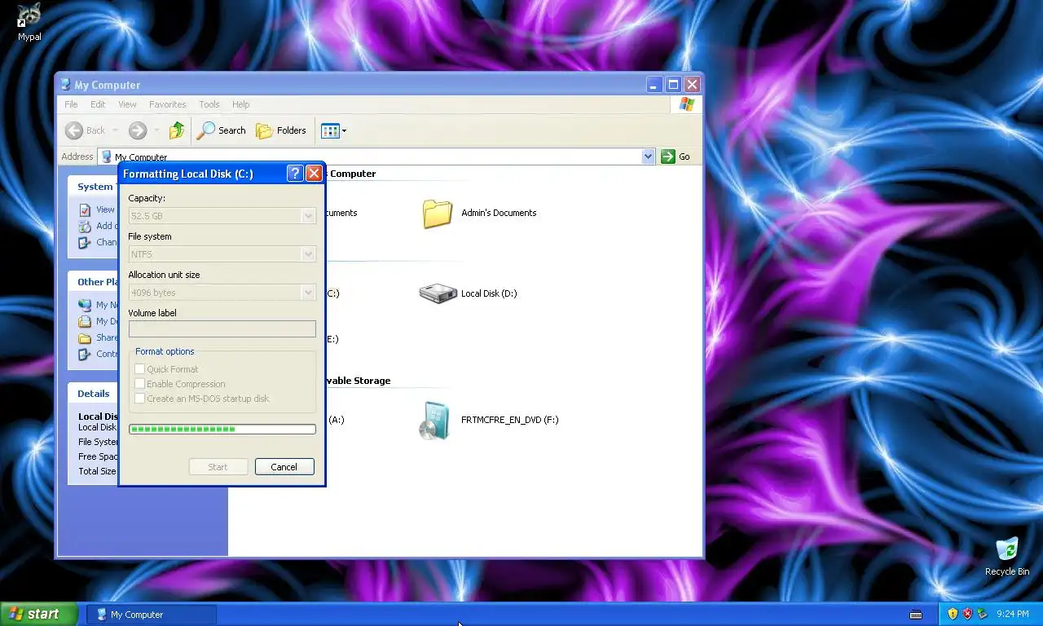Click the Local Disk (D:) label

489,293
